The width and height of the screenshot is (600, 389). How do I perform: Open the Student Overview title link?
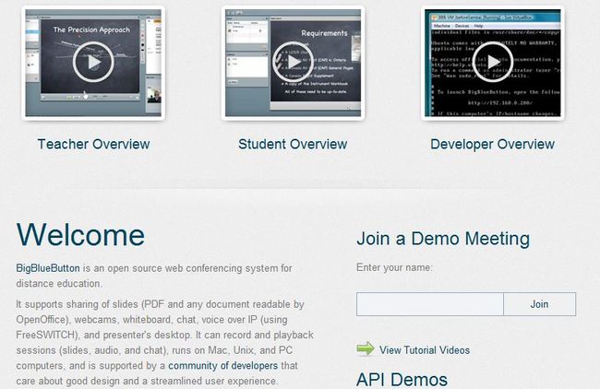coord(293,144)
